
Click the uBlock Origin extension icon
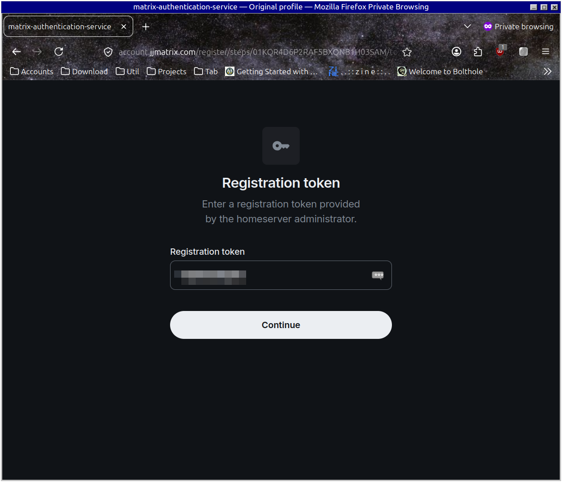[x=500, y=51]
